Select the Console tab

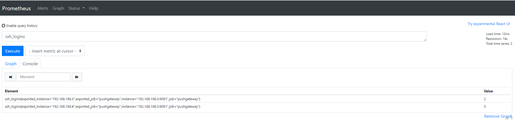[x=30, y=64]
